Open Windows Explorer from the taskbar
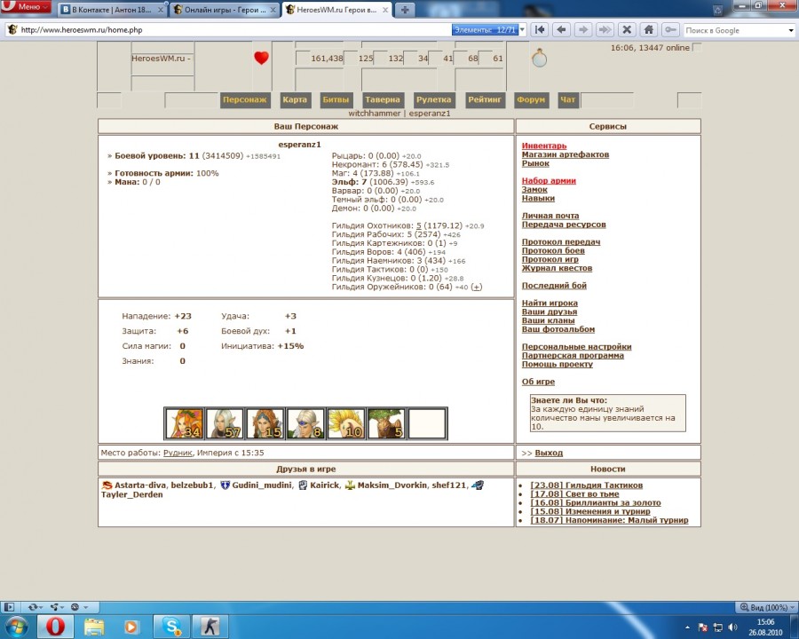Viewport: 799px width, 639px height. 94,627
